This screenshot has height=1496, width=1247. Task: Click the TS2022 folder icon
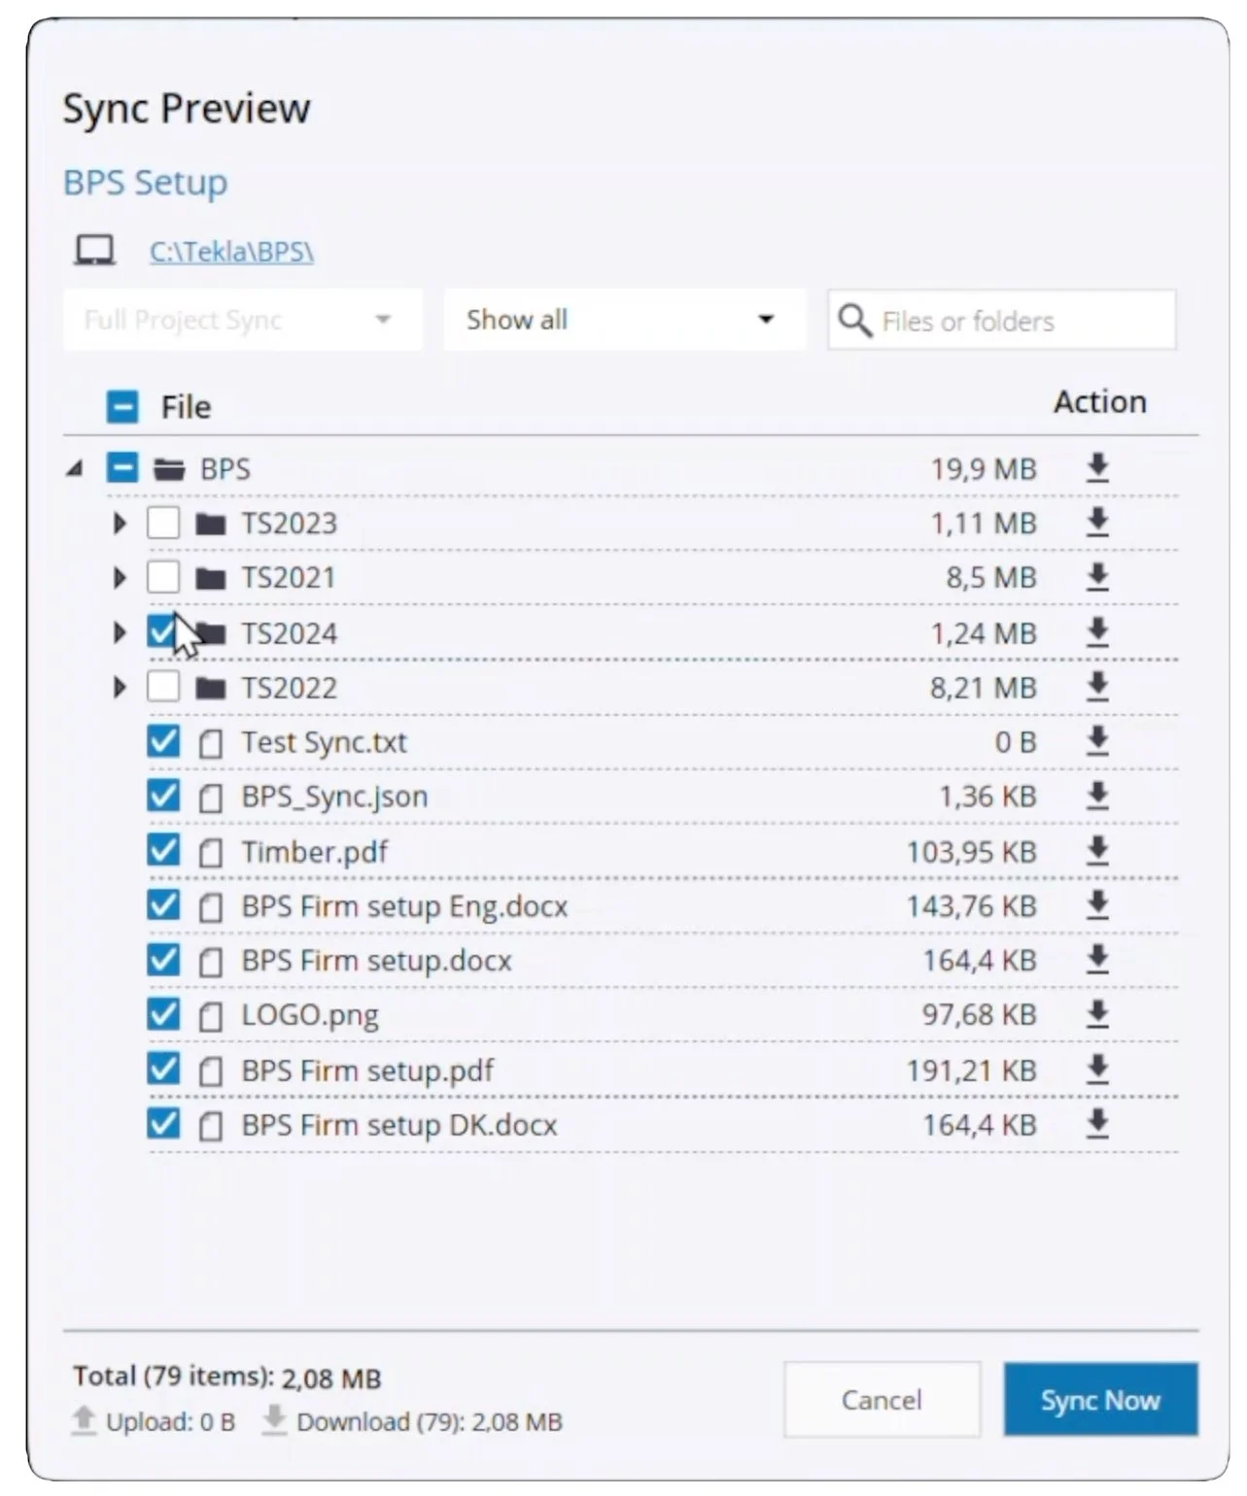210,689
